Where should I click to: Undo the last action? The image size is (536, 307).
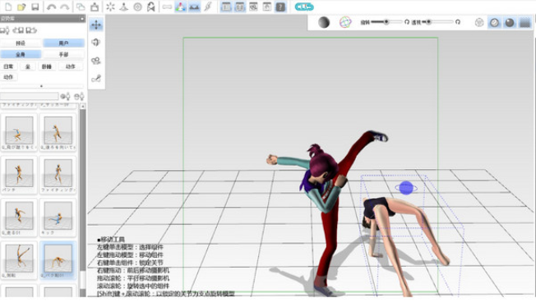tap(51, 7)
